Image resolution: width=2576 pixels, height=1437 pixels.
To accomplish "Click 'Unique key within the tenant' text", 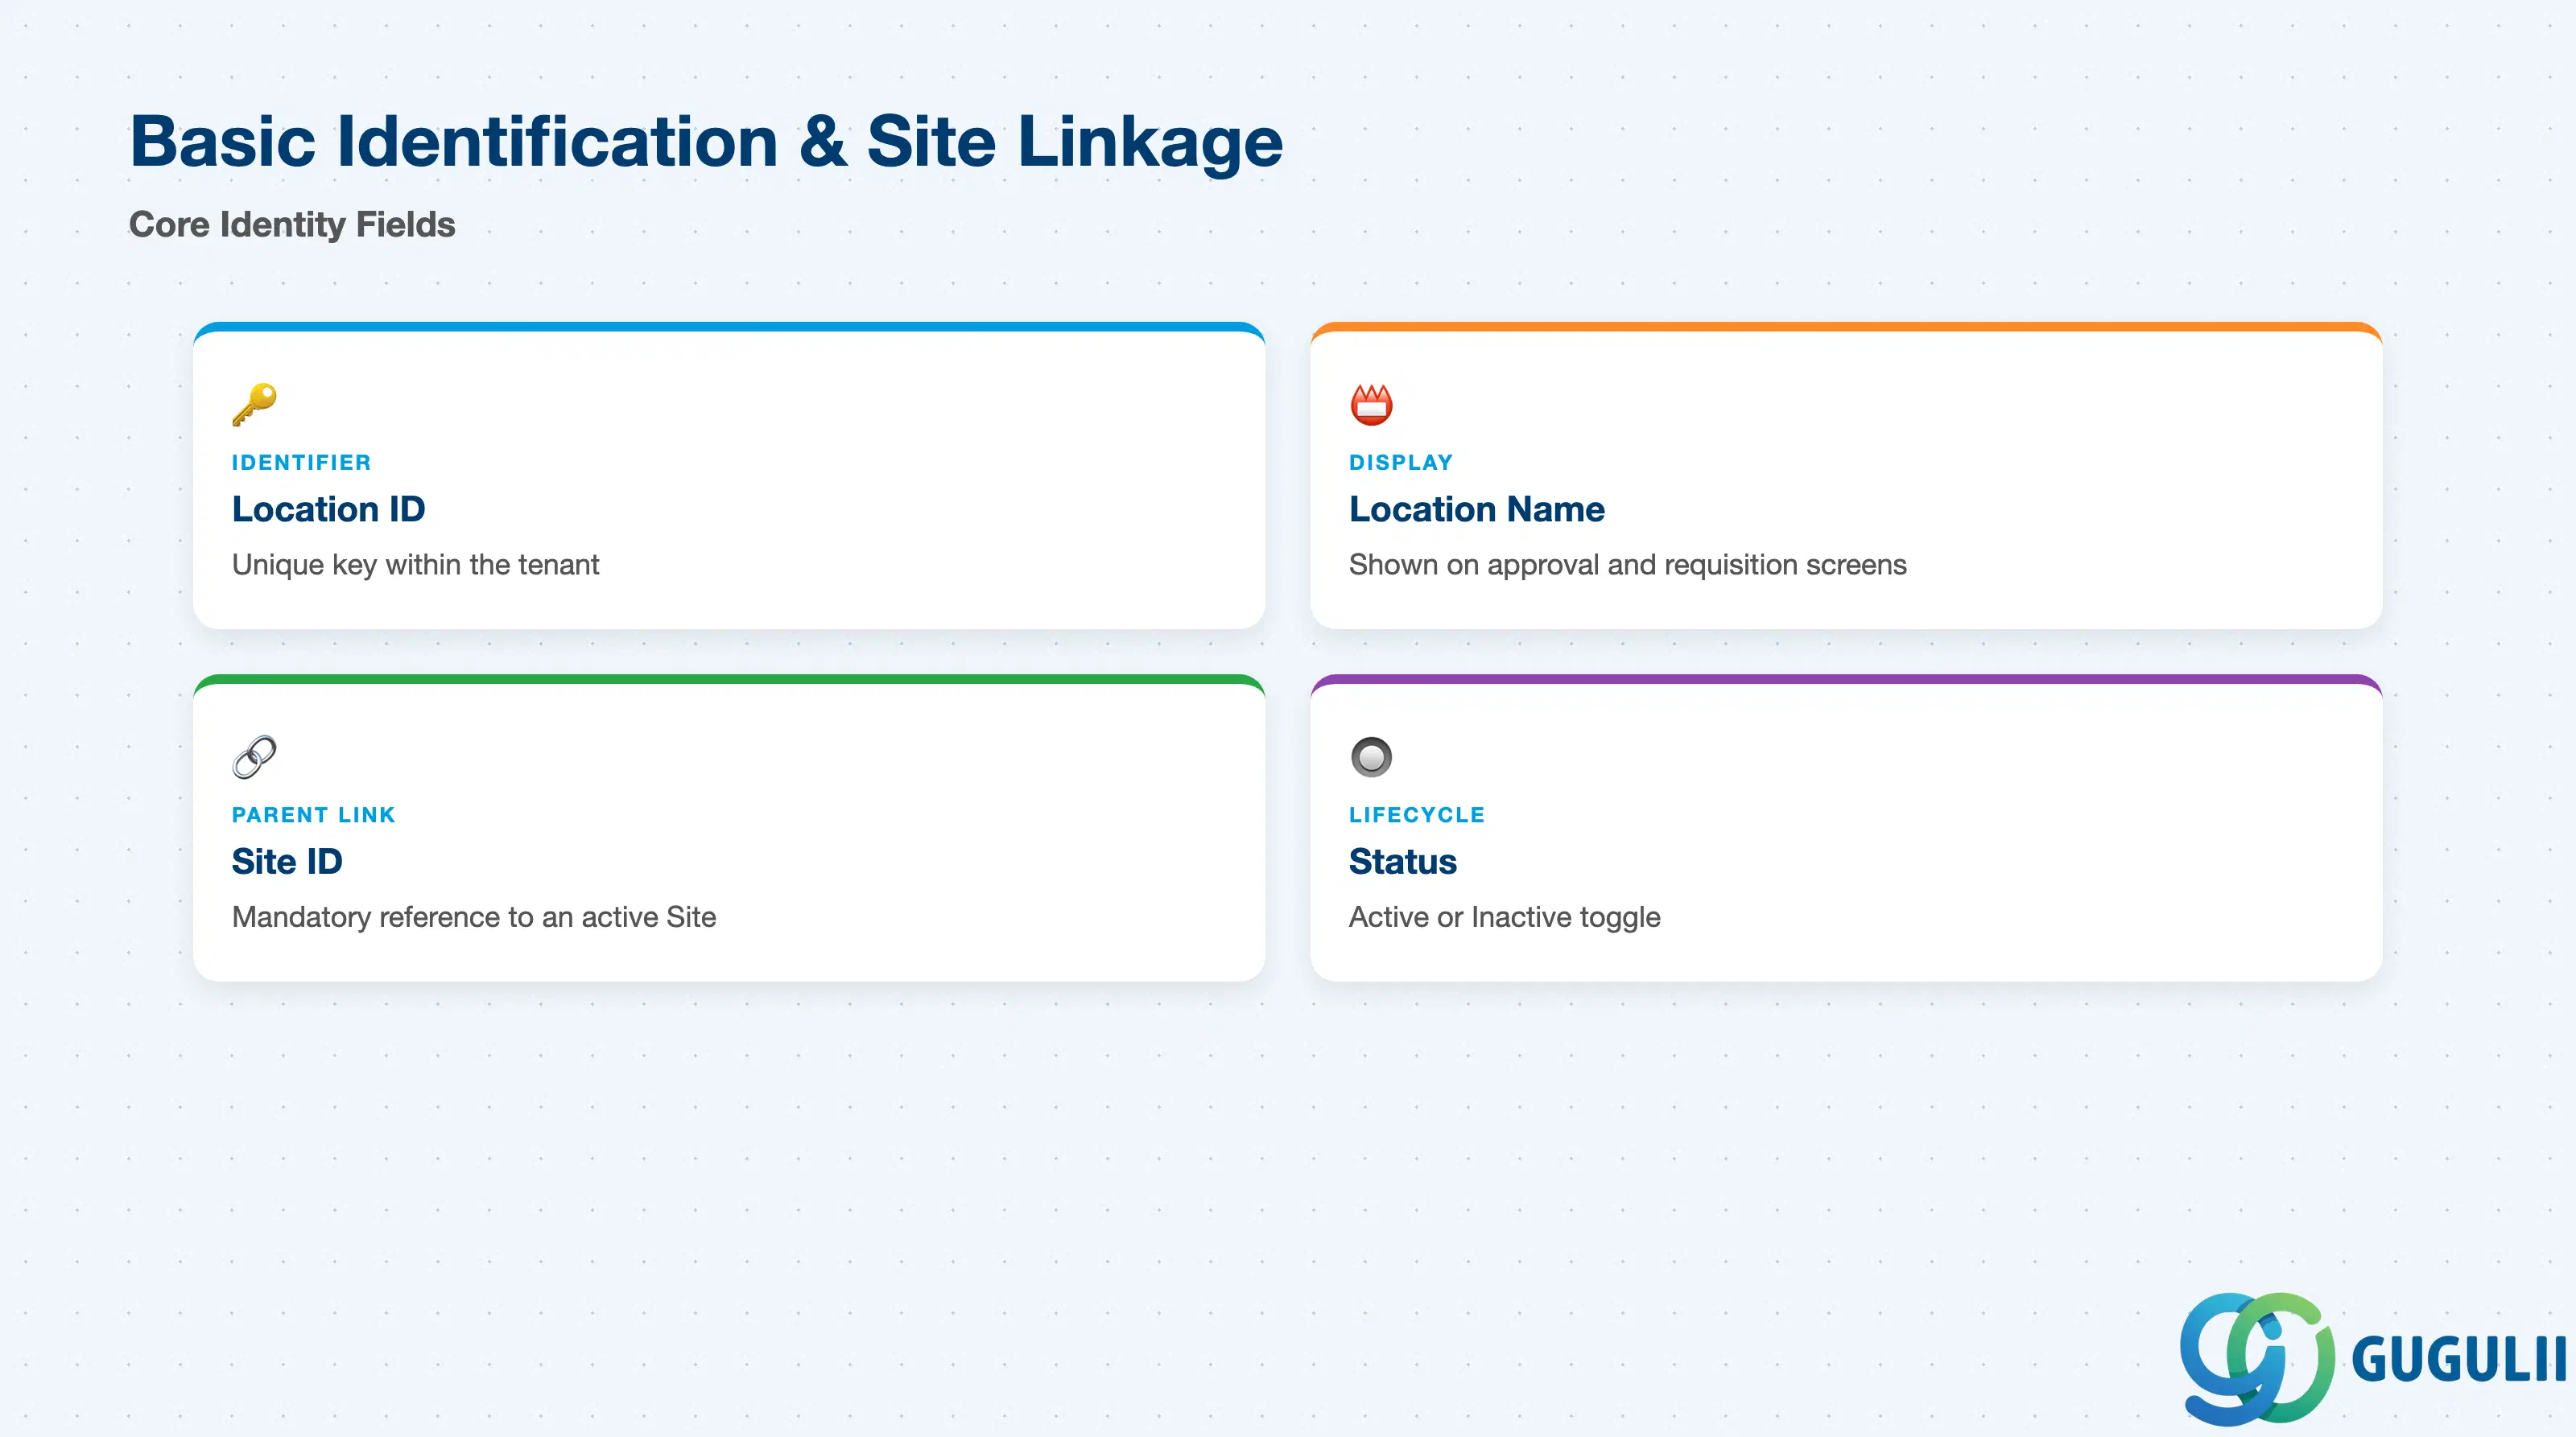I will pos(415,566).
